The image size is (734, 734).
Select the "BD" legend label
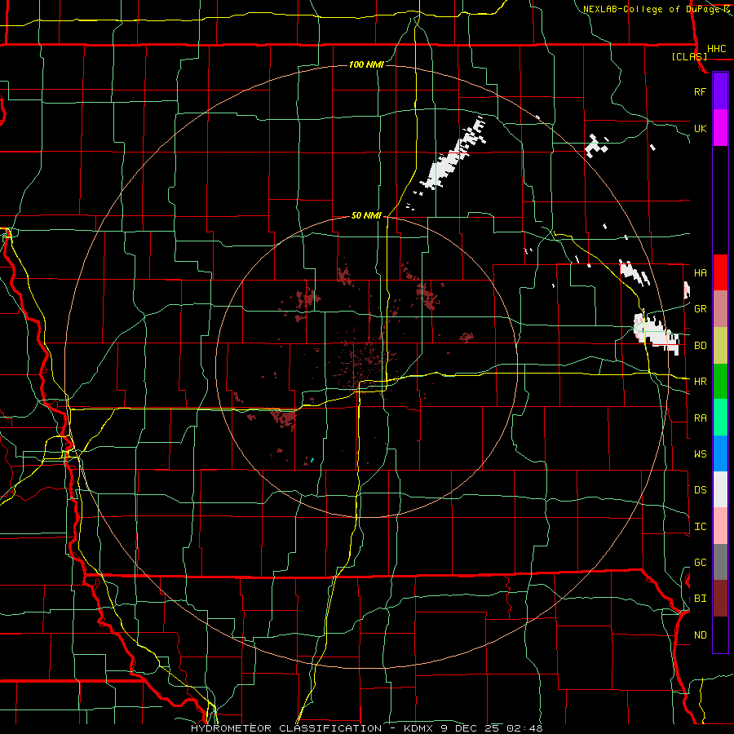[700, 346]
